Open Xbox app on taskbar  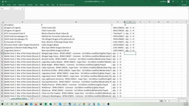click(41, 104)
